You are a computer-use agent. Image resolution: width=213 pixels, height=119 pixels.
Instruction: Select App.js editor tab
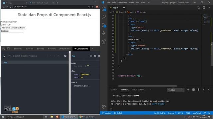point(117,8)
